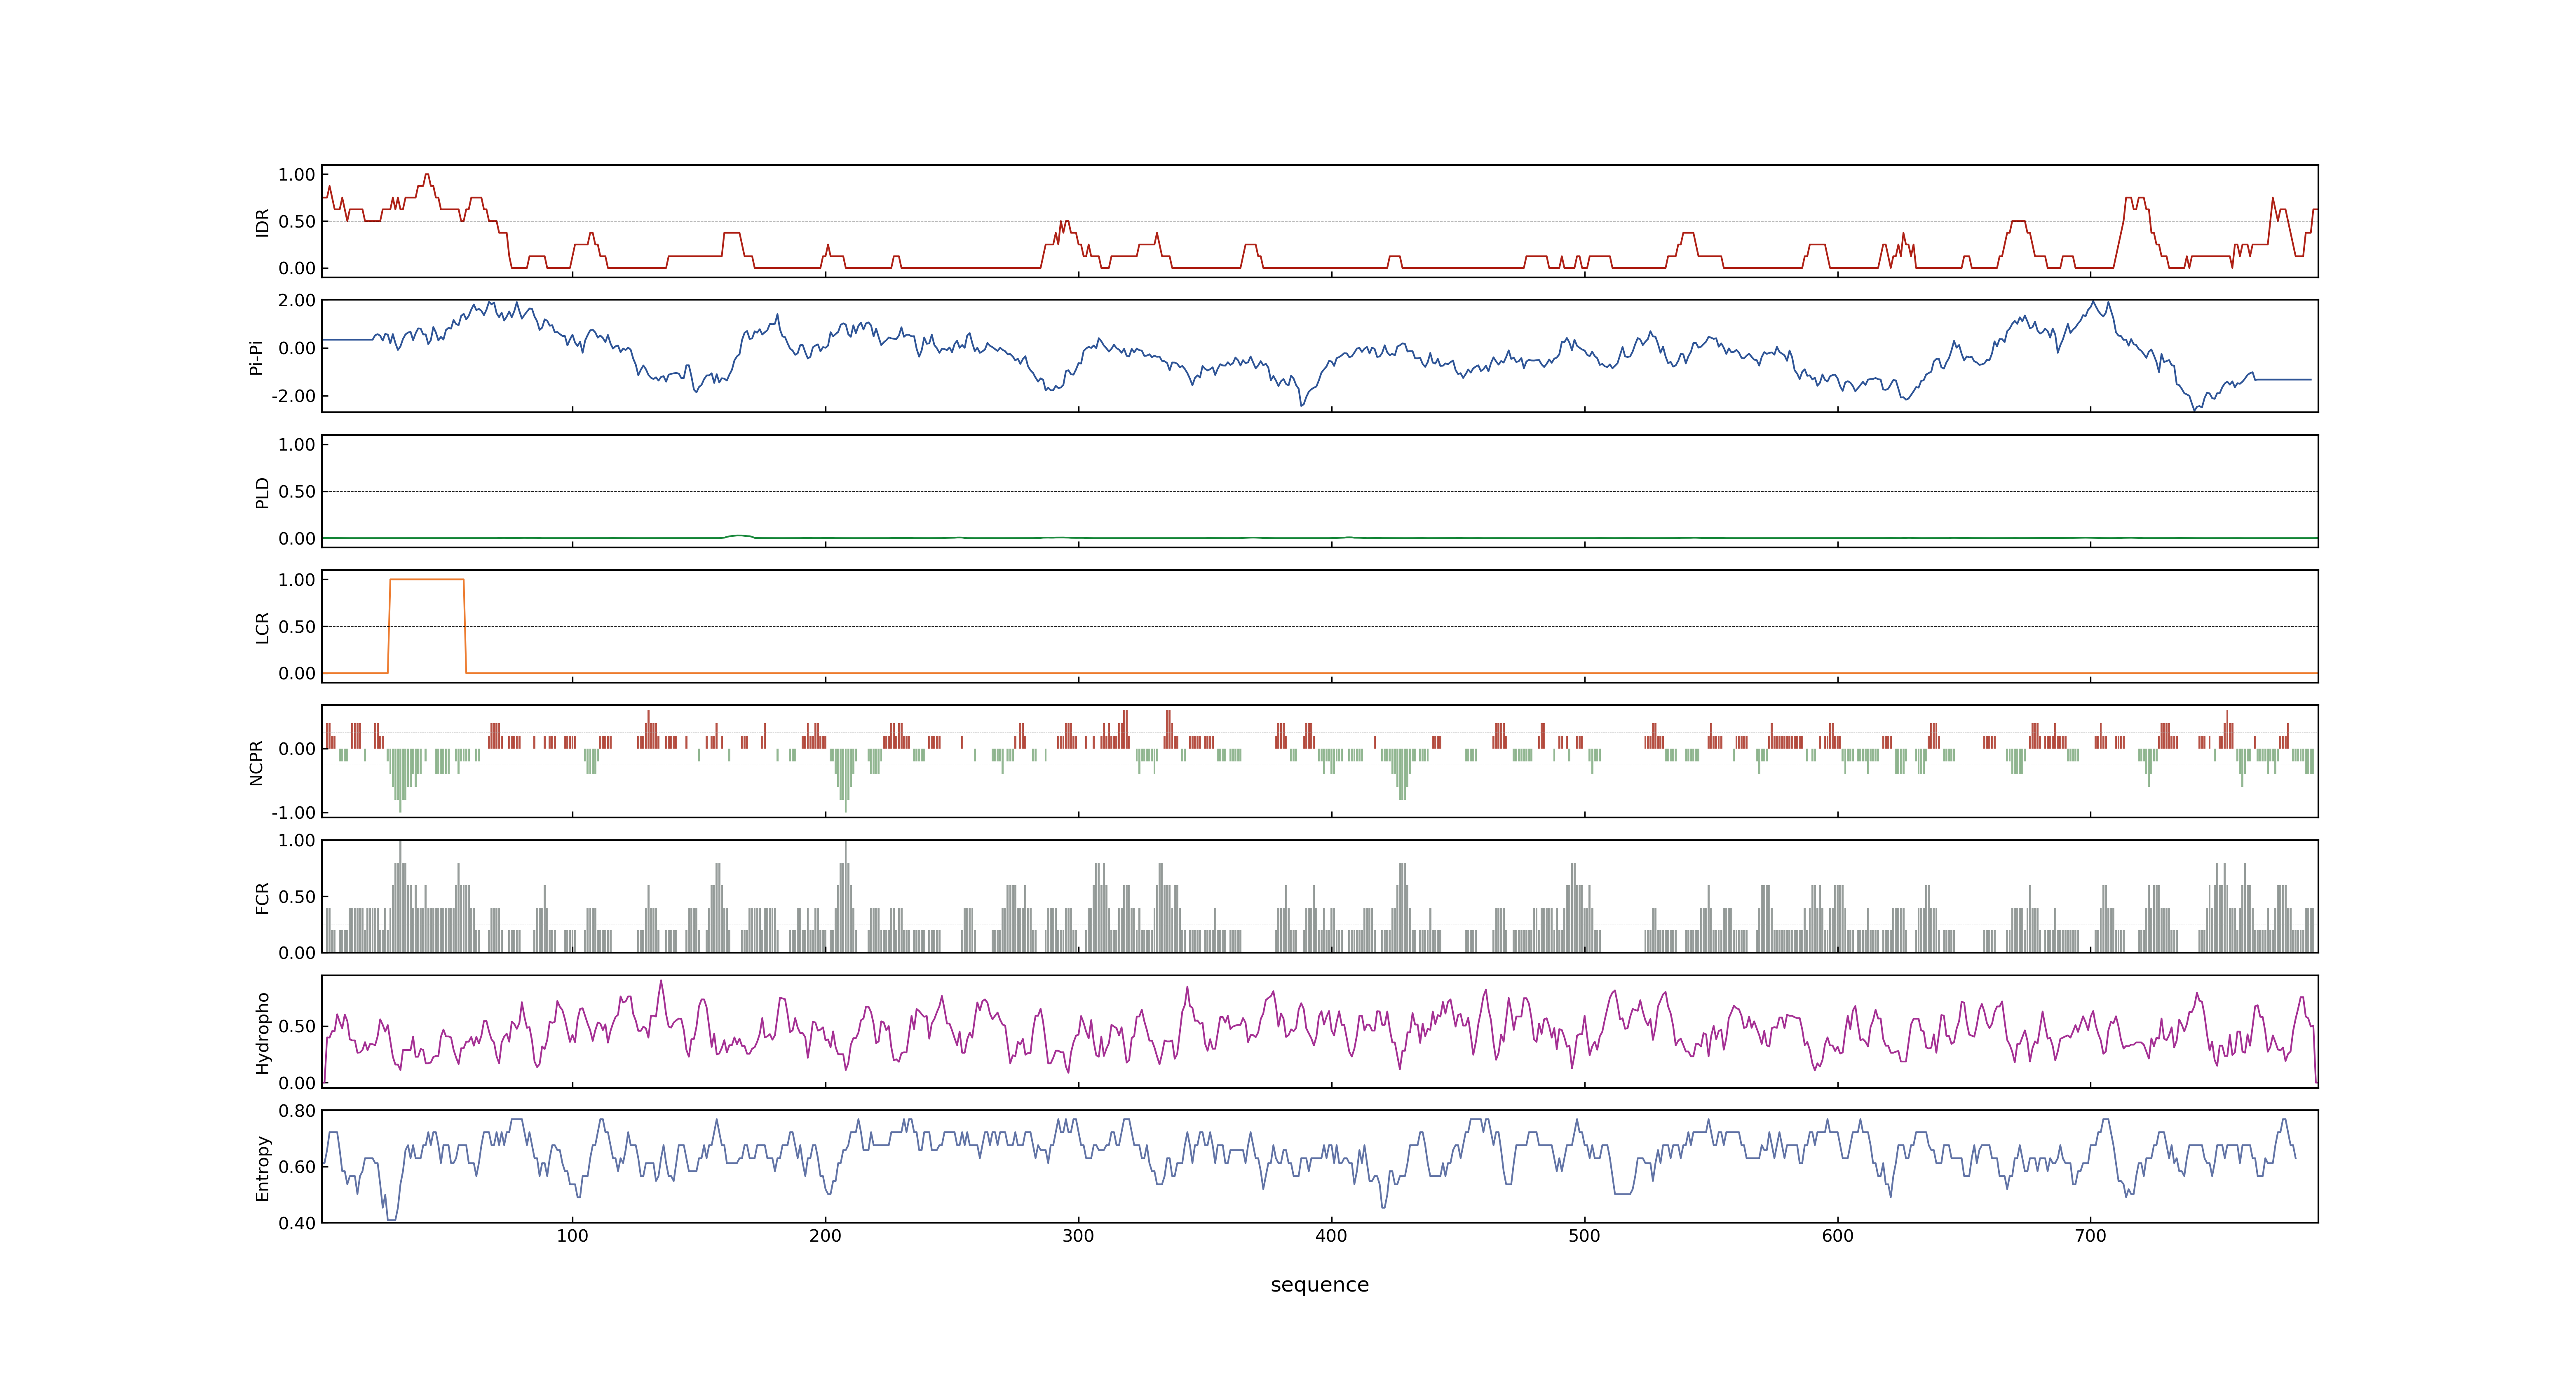Click the Pi-Pi axis label
Screen dimensions: 2576x1374
coord(256,357)
